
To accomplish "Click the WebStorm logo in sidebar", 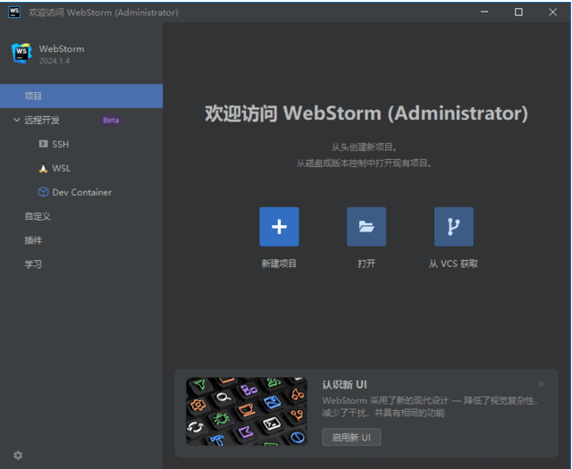I will tap(21, 54).
